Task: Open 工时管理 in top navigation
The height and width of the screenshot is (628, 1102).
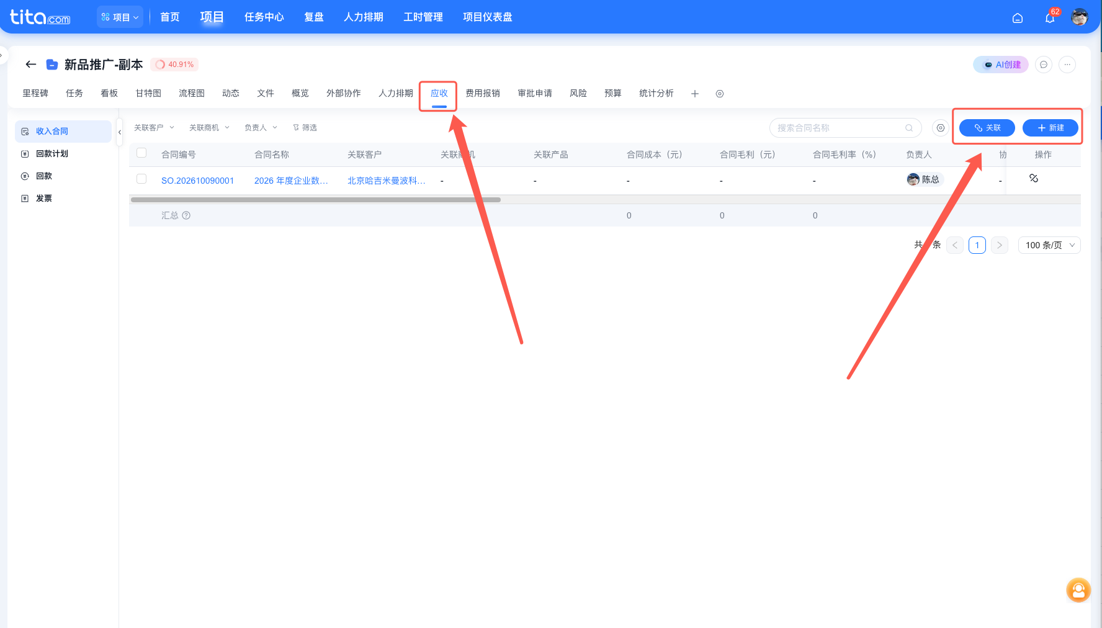Action: [x=423, y=17]
